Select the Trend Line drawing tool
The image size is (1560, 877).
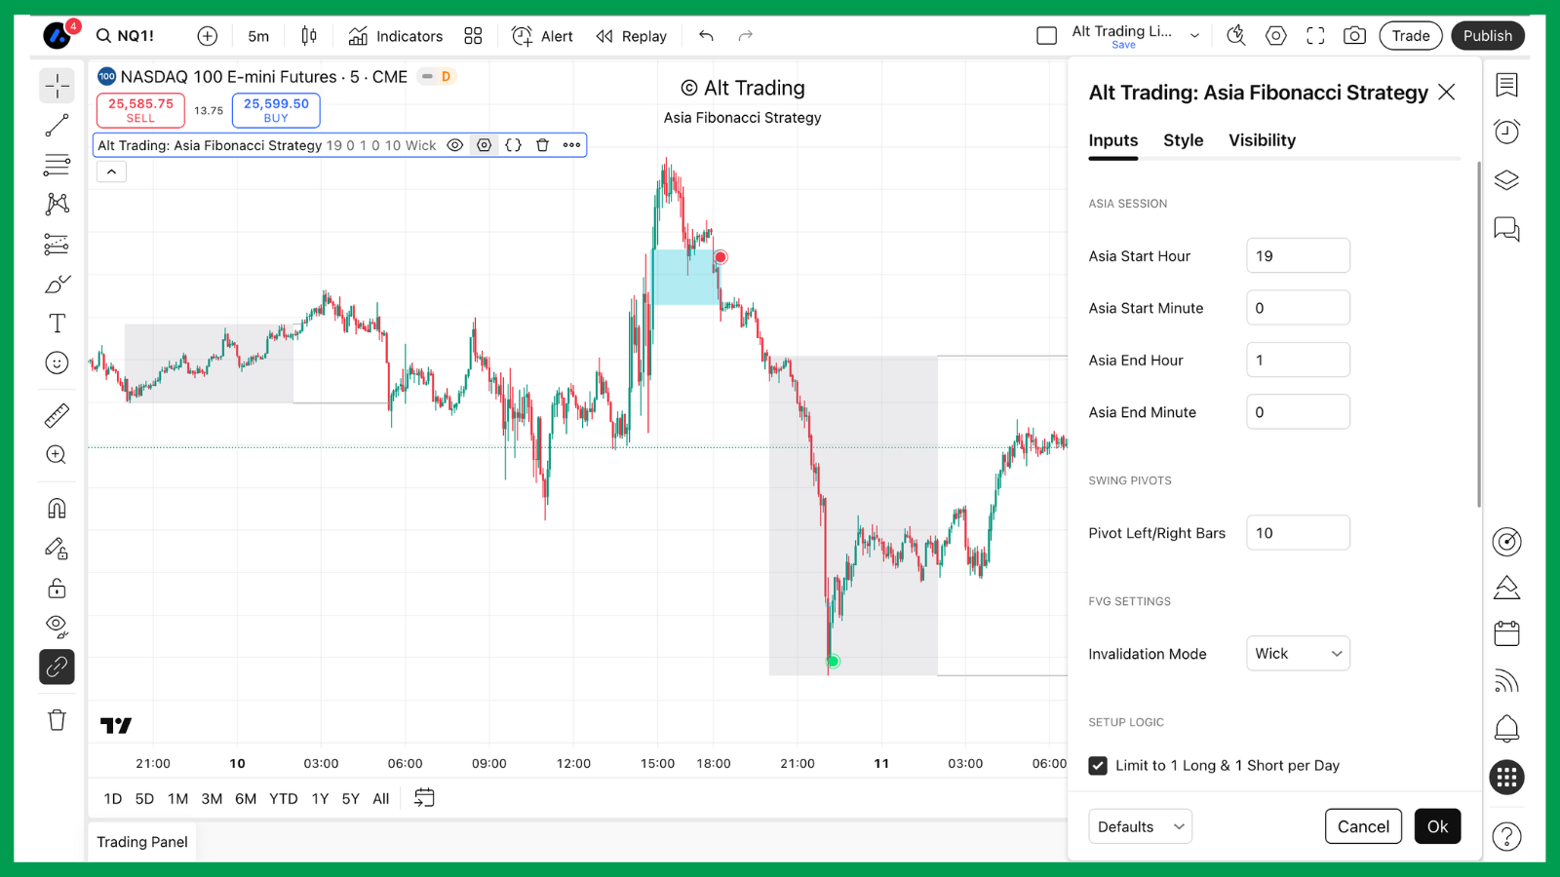pyautogui.click(x=57, y=125)
